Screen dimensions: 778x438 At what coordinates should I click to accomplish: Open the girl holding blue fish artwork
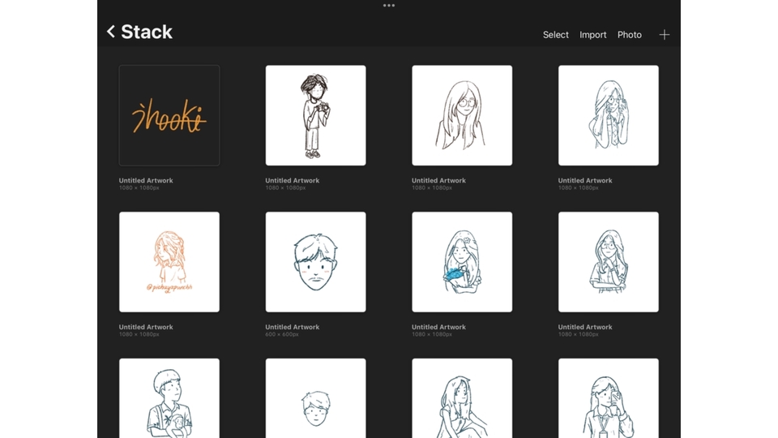coord(462,262)
